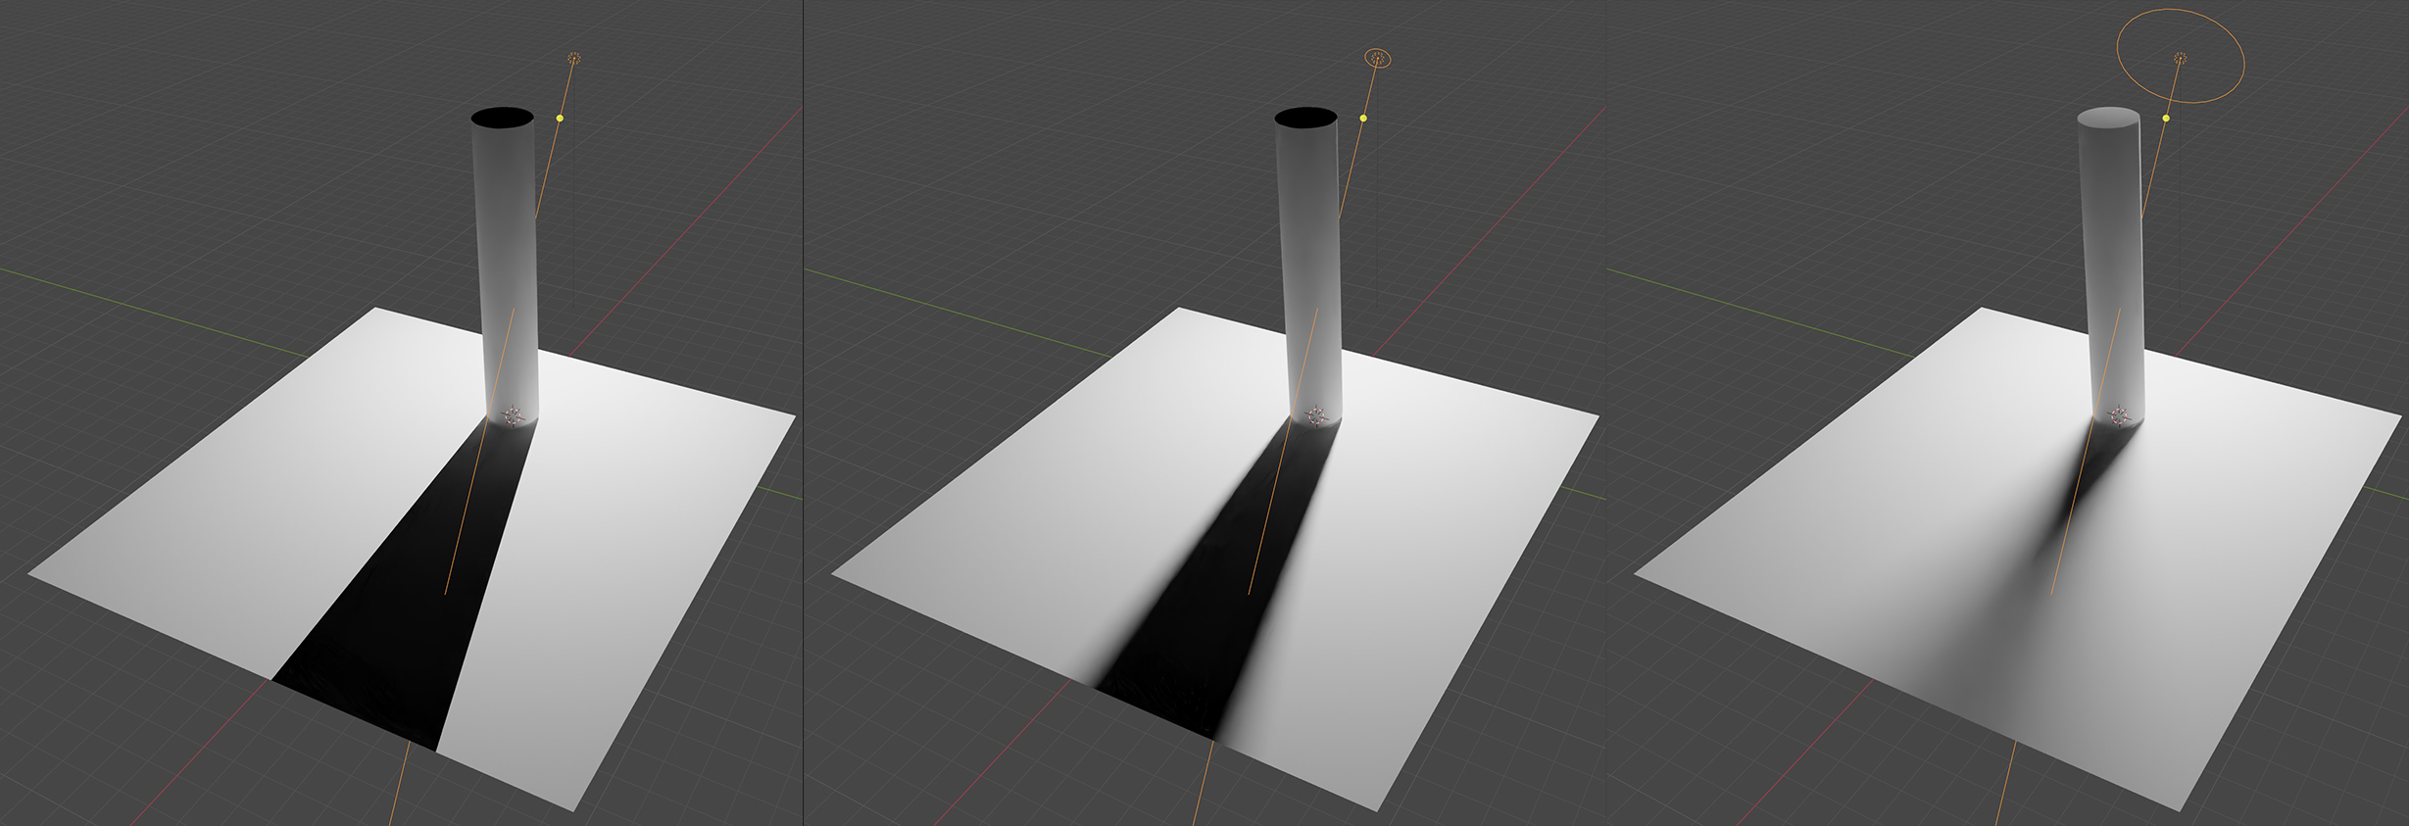Click the 3D cursor in the left viewport
Screen dimensions: 2409x826
pos(513,416)
